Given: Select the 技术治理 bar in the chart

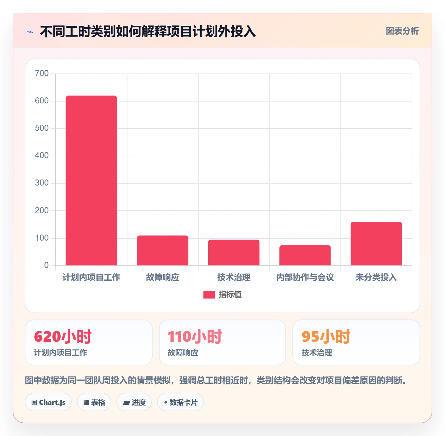Looking at the screenshot, I should coord(234,252).
